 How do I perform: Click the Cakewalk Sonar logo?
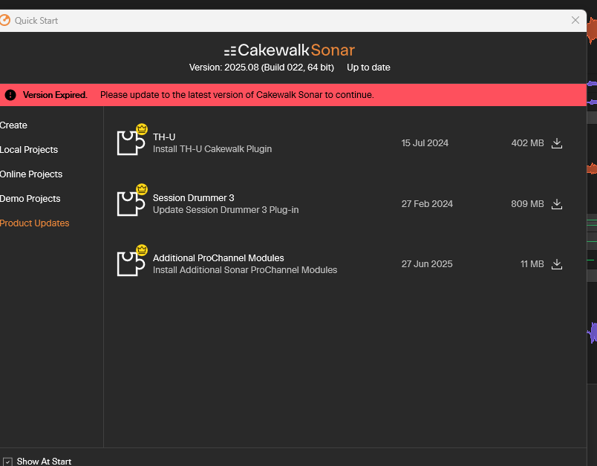290,50
